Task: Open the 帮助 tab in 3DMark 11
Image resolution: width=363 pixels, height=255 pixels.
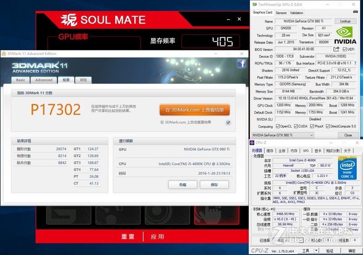Action: point(83,80)
